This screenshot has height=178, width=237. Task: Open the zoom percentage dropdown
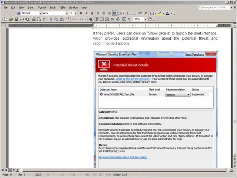click(x=146, y=19)
